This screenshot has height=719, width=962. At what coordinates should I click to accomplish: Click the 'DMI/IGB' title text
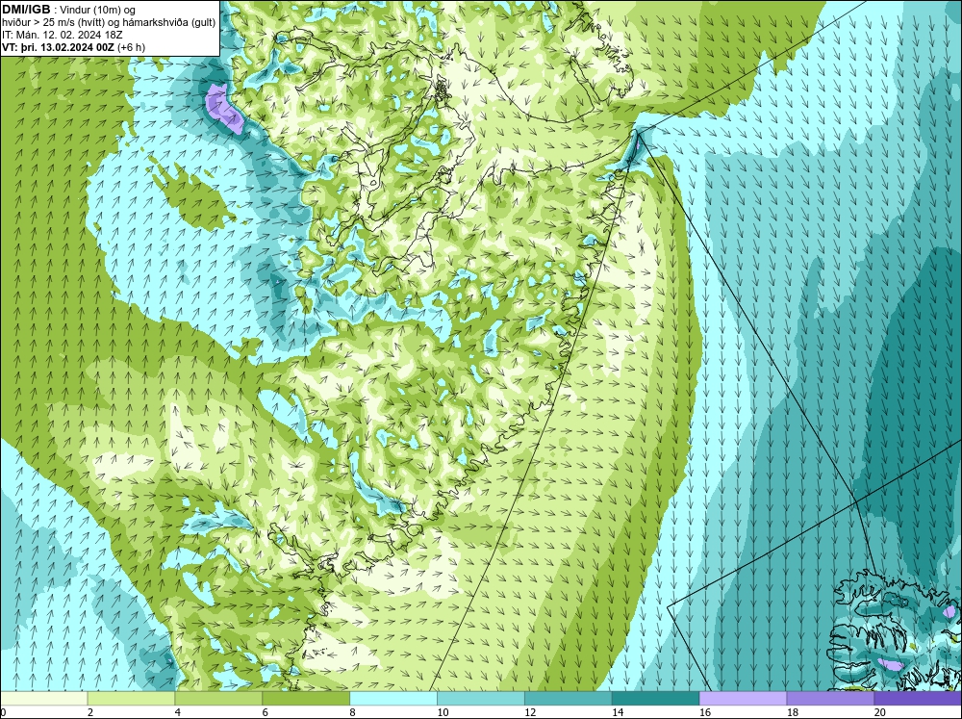26,10
